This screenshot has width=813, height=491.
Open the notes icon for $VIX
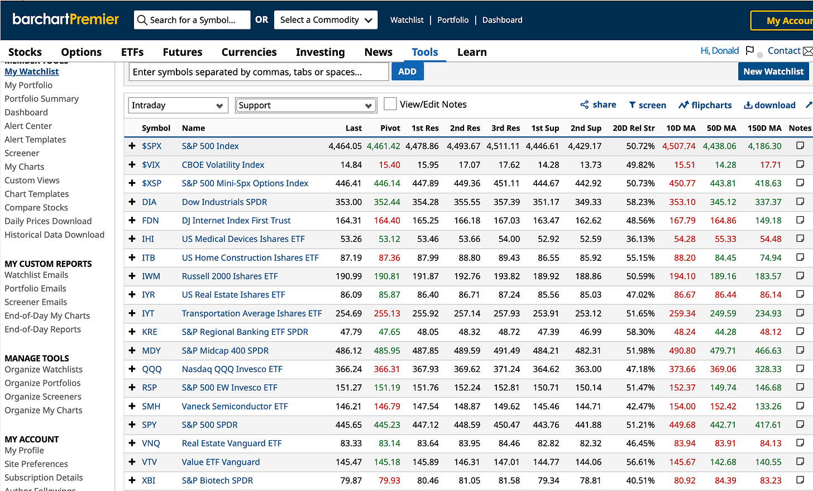coord(800,164)
